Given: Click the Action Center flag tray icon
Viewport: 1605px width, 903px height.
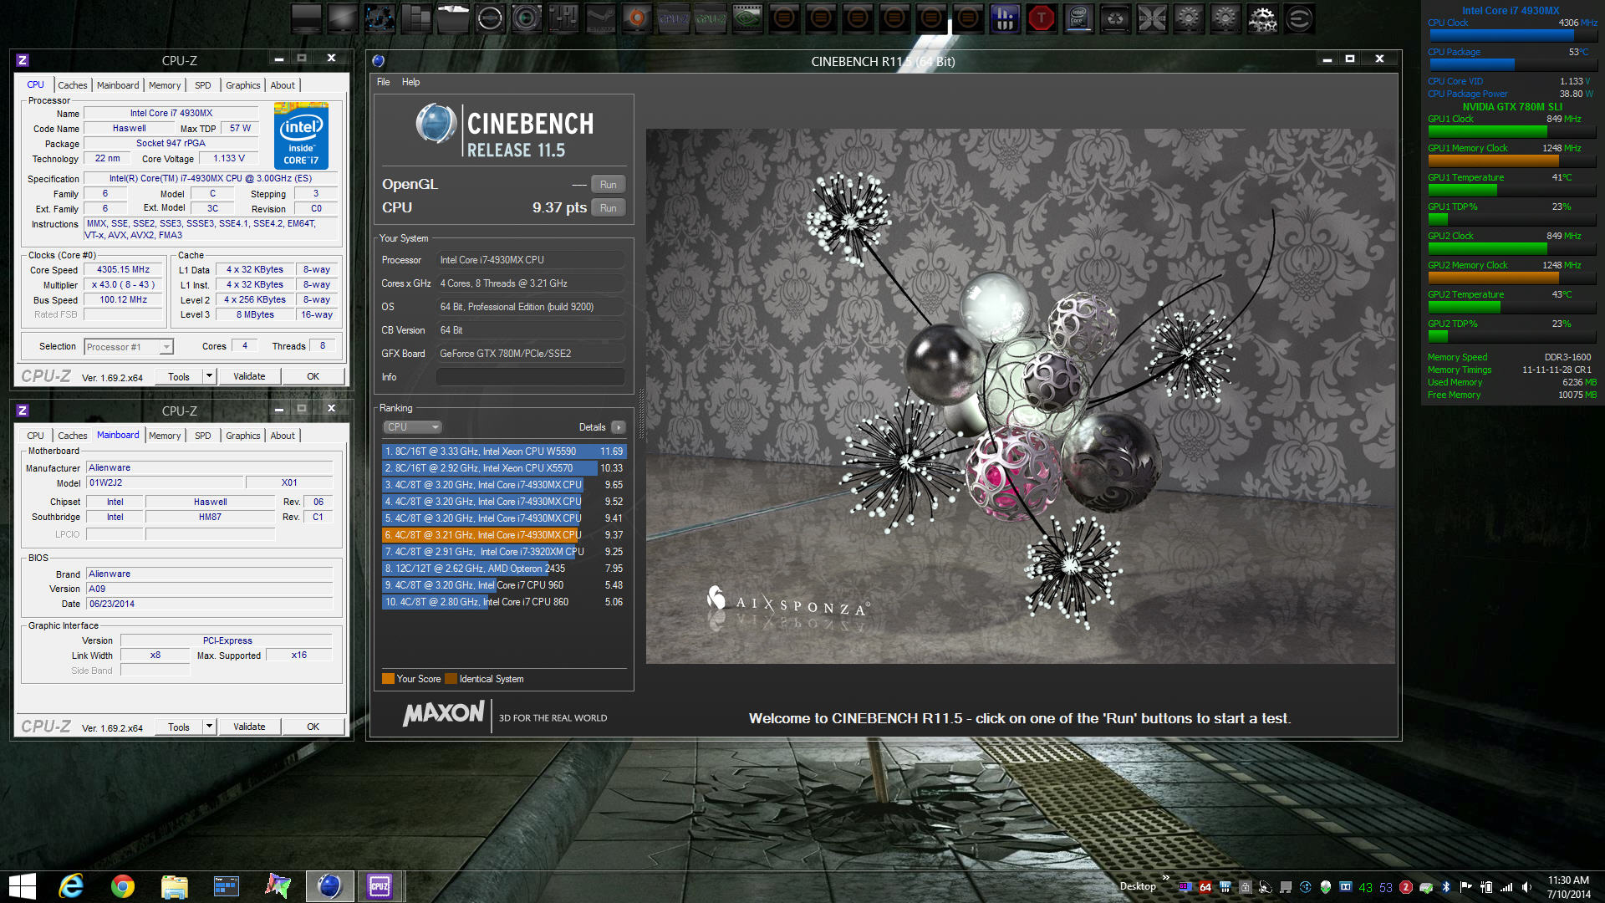Looking at the screenshot, I should (x=1466, y=887).
